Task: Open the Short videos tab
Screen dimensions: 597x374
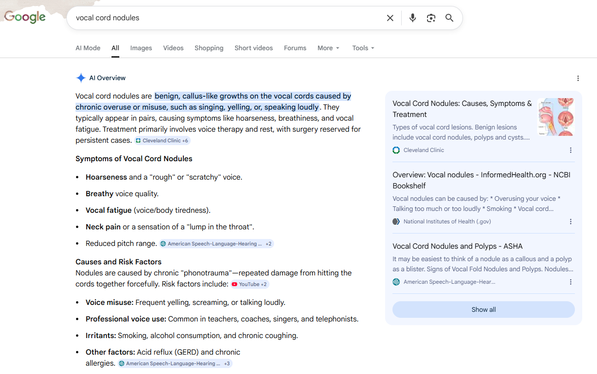Action: point(253,48)
